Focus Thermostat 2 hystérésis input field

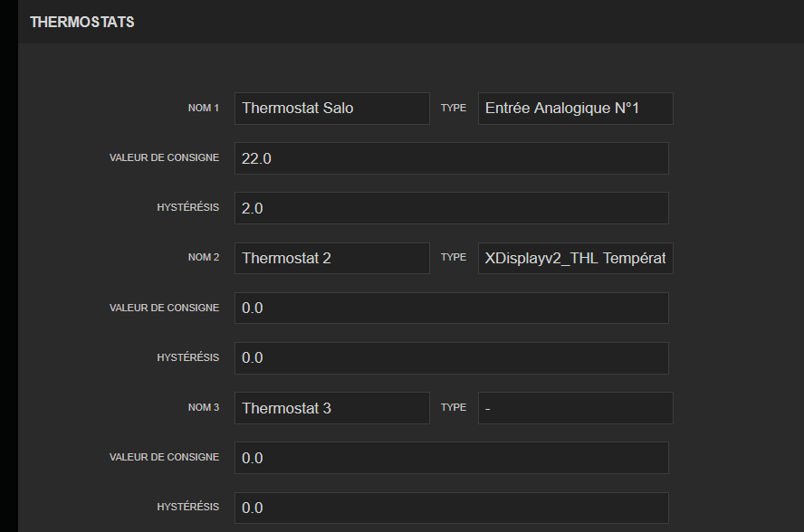point(451,357)
